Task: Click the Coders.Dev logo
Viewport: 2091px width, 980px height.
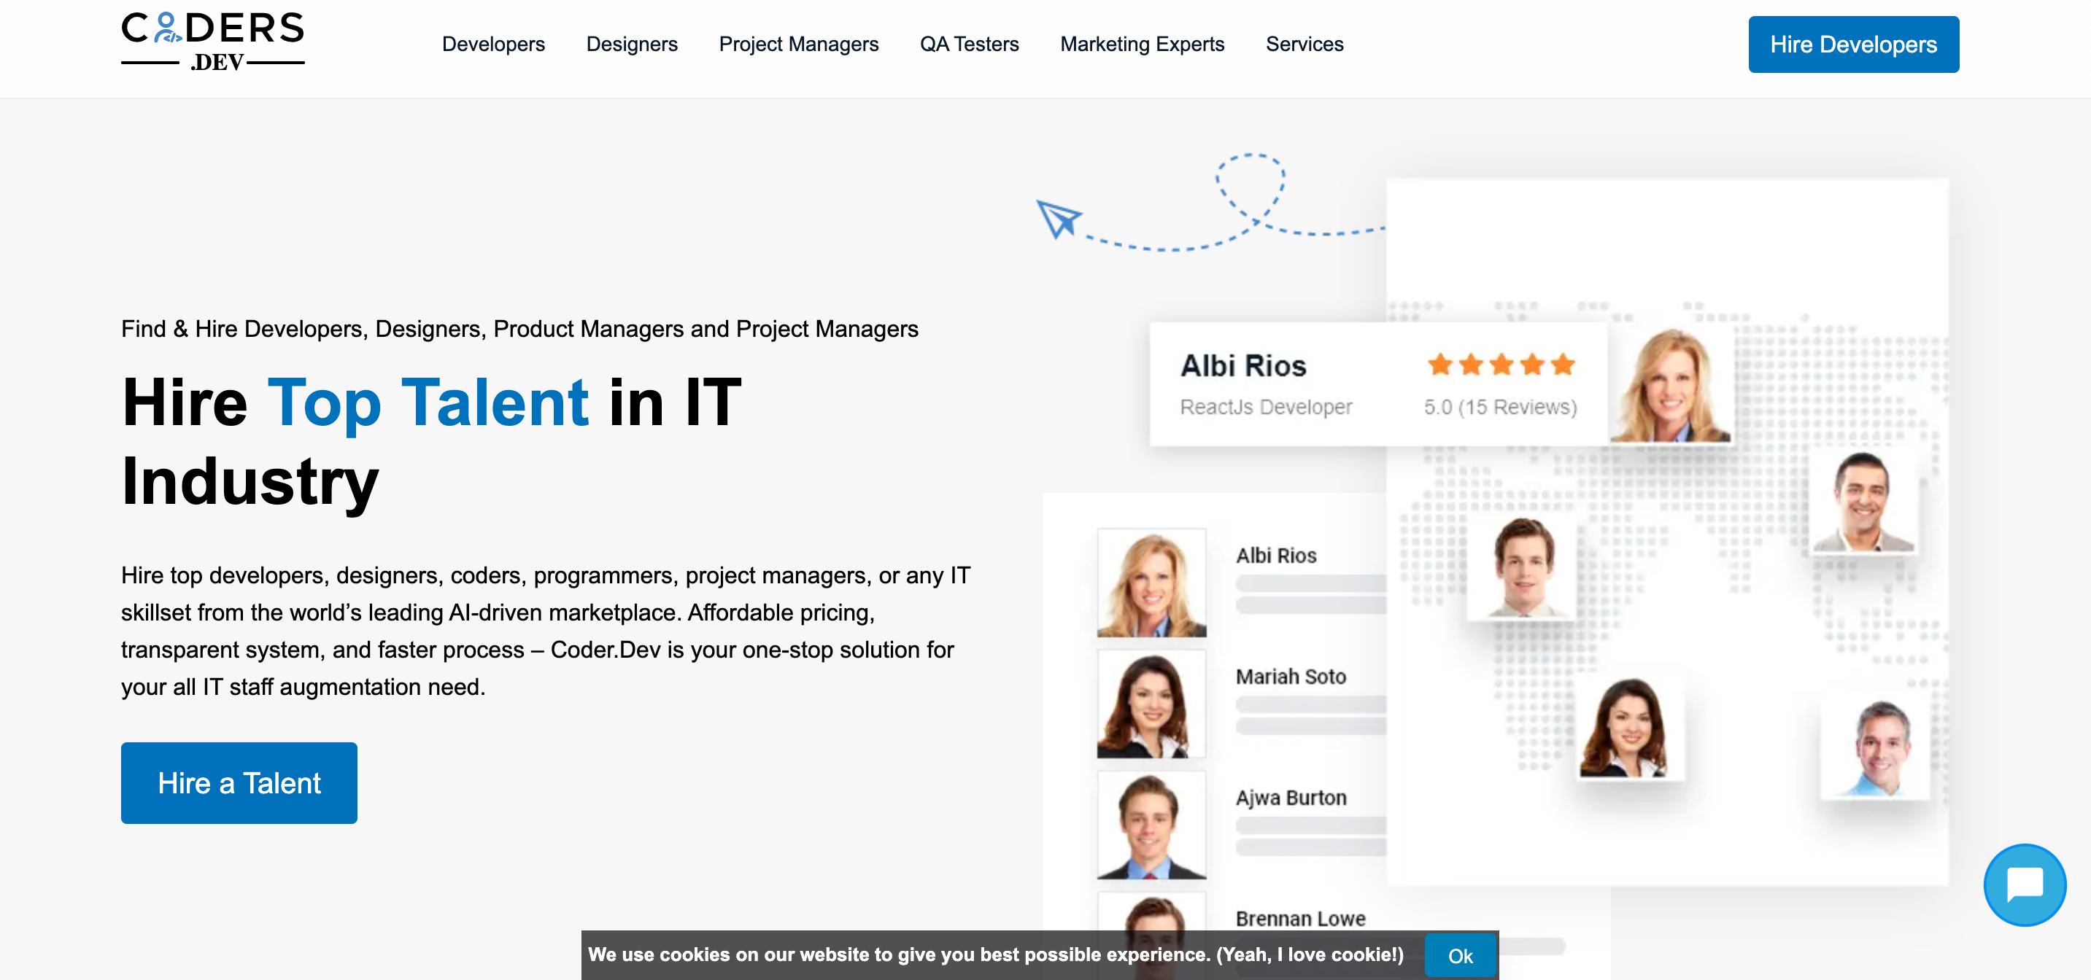Action: (212, 42)
